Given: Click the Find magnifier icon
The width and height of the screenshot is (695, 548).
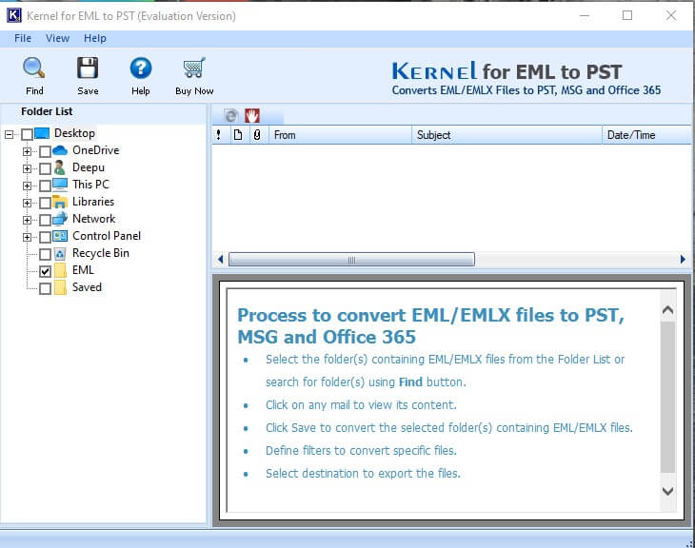Looking at the screenshot, I should [x=33, y=68].
